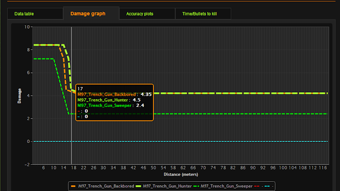Open the Time/Bullets to kill tab
This screenshot has width=340, height=191.
pos(203,14)
